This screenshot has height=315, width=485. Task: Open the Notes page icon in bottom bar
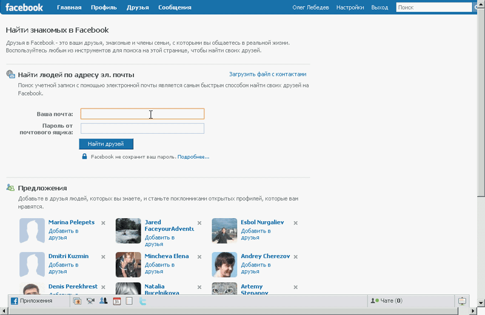pos(129,301)
